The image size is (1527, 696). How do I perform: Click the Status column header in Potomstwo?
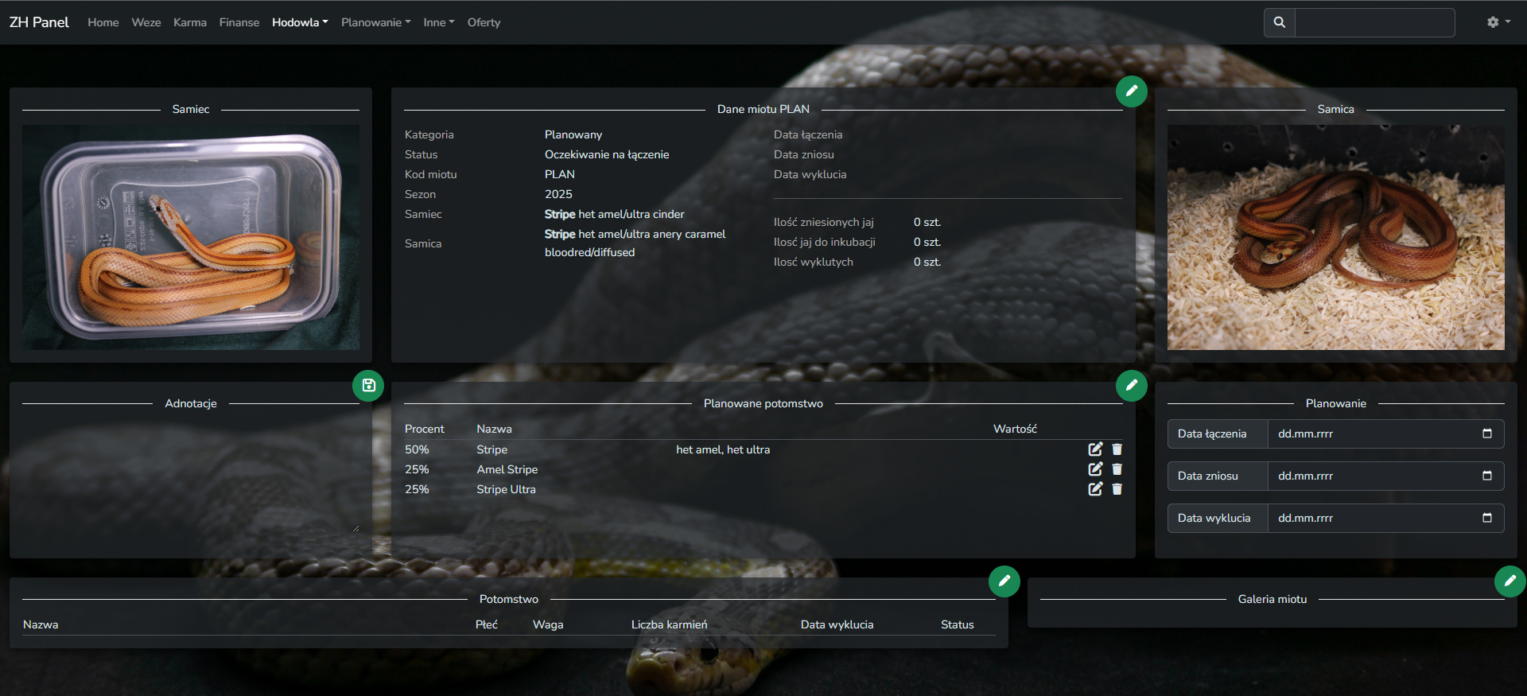point(957,624)
